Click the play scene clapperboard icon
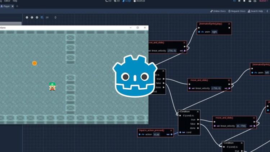 click(250, 1)
